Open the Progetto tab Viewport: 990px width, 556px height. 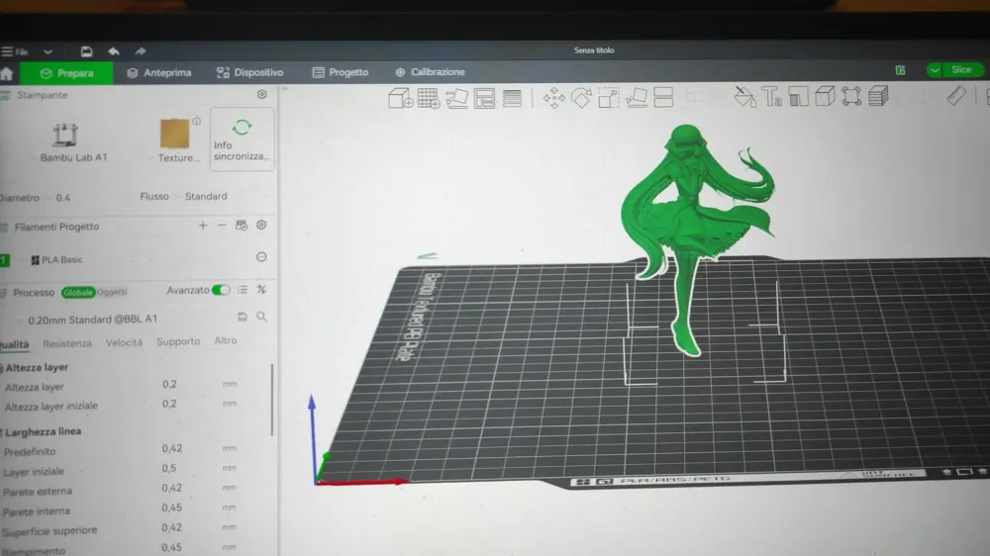pyautogui.click(x=341, y=72)
